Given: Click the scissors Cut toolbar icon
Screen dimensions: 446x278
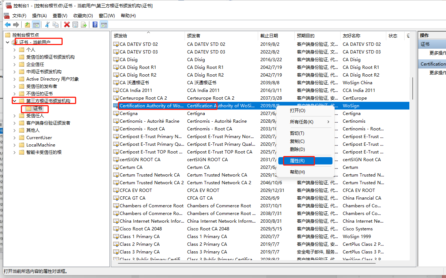Looking at the screenshot, I should point(47,25).
